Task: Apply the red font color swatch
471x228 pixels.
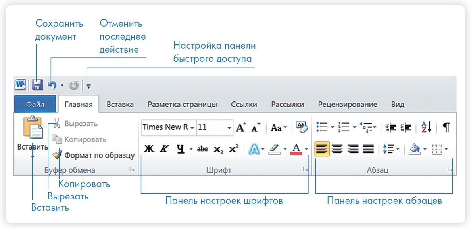Action: (296, 149)
